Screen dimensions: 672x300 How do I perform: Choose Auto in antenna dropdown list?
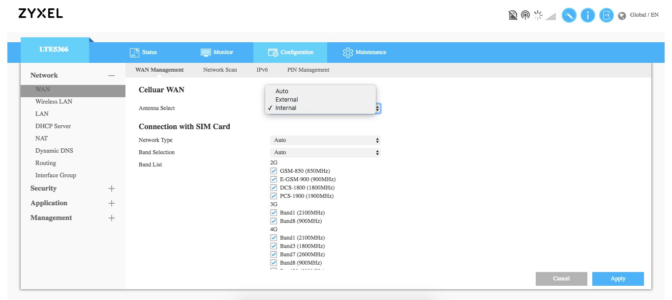coord(320,91)
